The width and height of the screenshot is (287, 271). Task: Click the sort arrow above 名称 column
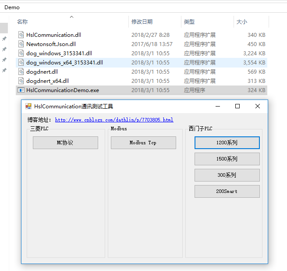(x=71, y=17)
